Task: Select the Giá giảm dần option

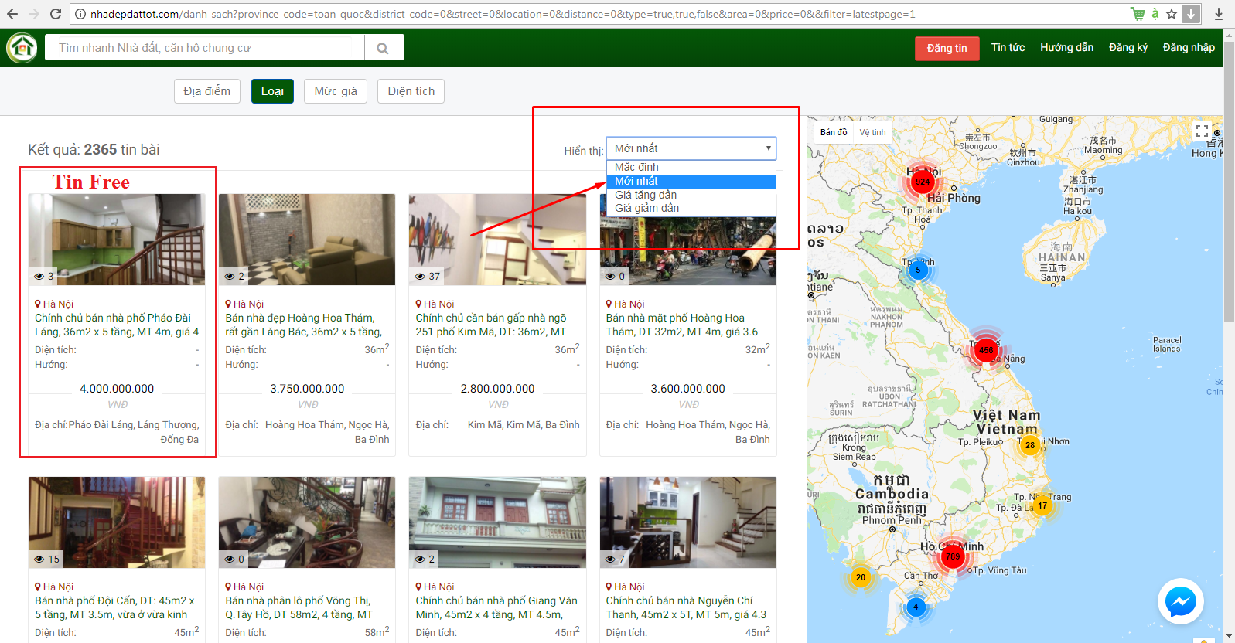Action: pos(691,208)
